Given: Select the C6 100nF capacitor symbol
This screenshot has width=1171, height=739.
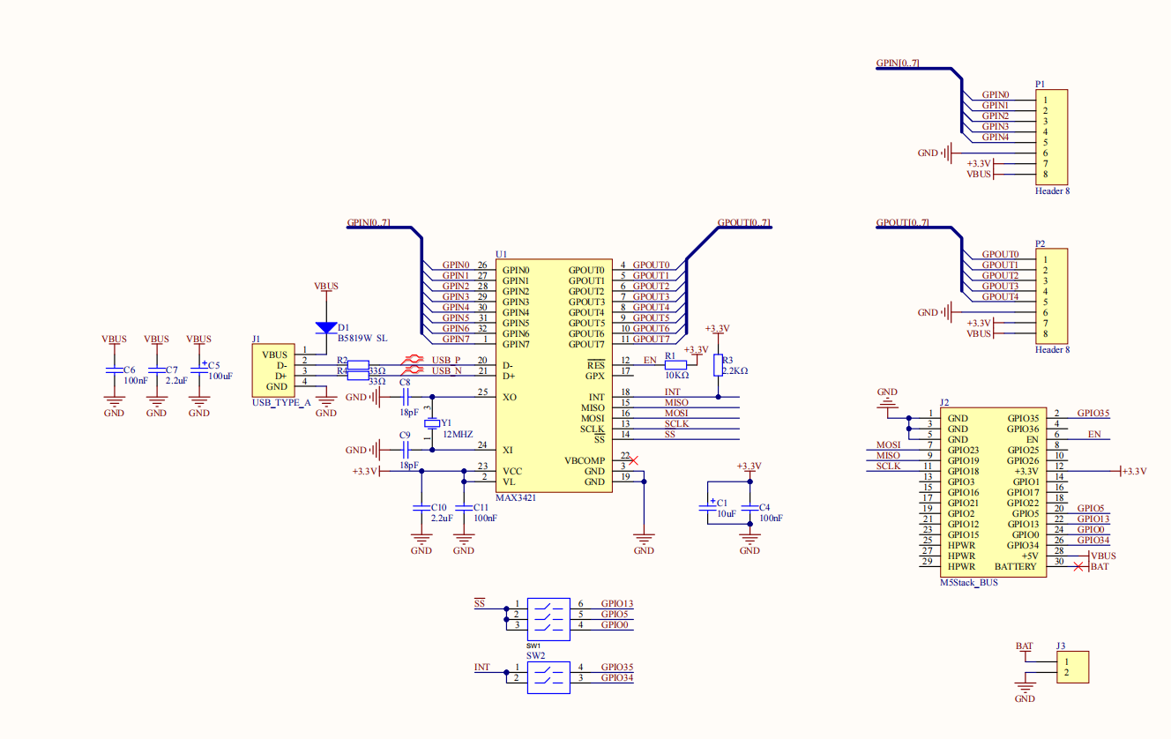Looking at the screenshot, I should point(114,371).
